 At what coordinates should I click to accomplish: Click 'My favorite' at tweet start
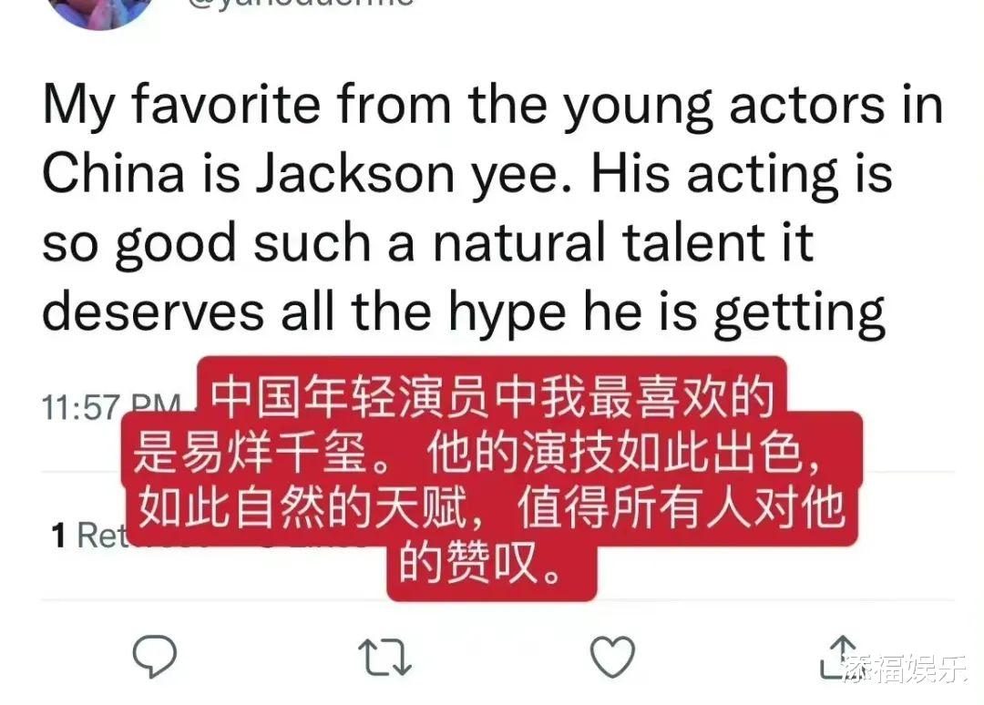pyautogui.click(x=182, y=105)
